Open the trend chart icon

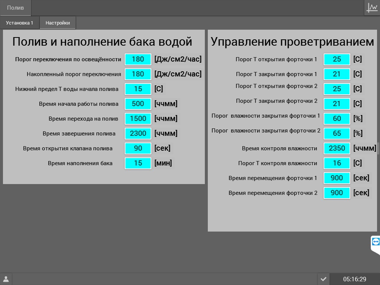coord(372,8)
